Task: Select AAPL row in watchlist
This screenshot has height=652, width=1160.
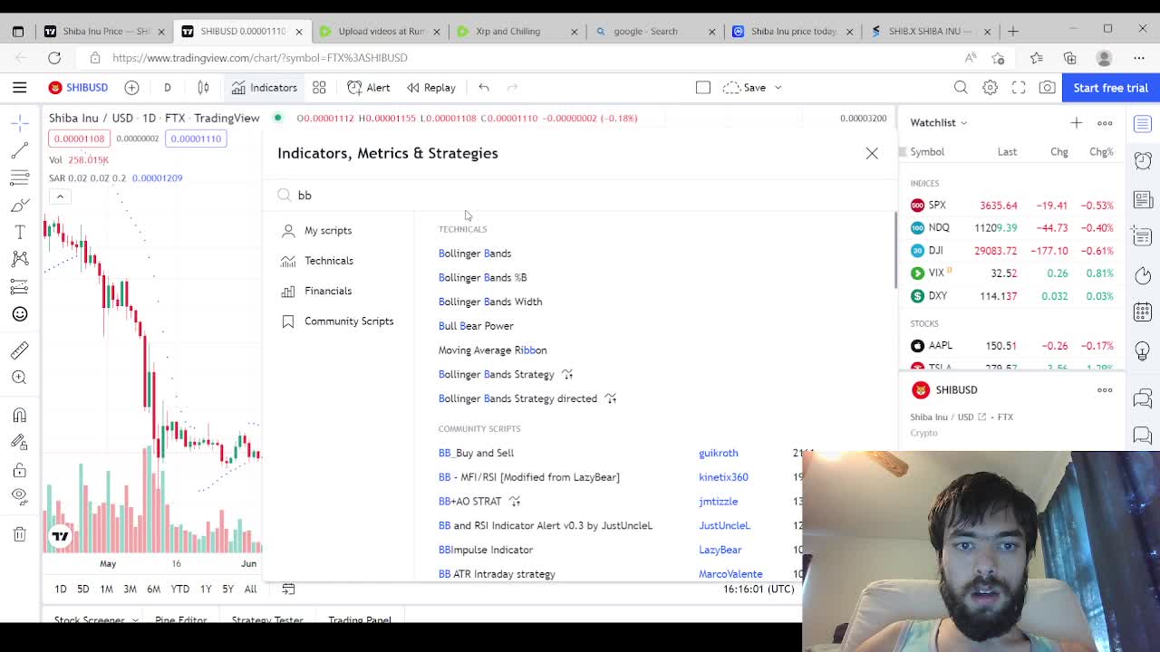Action: 1013,346
